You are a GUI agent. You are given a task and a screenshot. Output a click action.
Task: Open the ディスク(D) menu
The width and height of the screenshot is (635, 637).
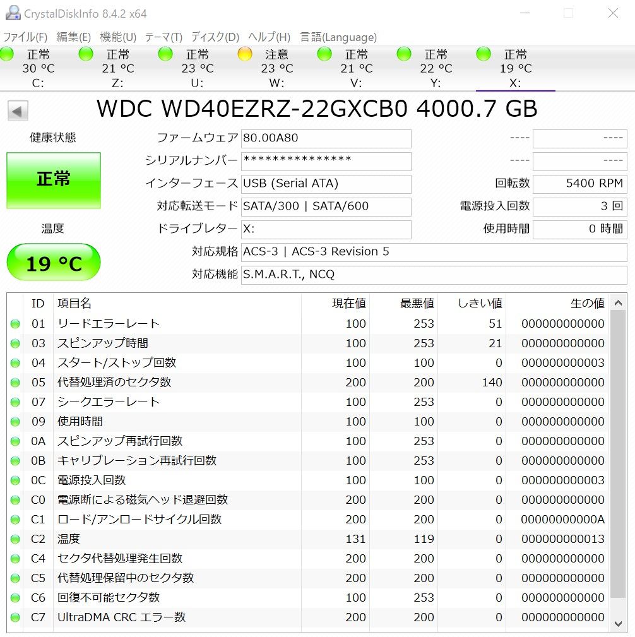[215, 37]
